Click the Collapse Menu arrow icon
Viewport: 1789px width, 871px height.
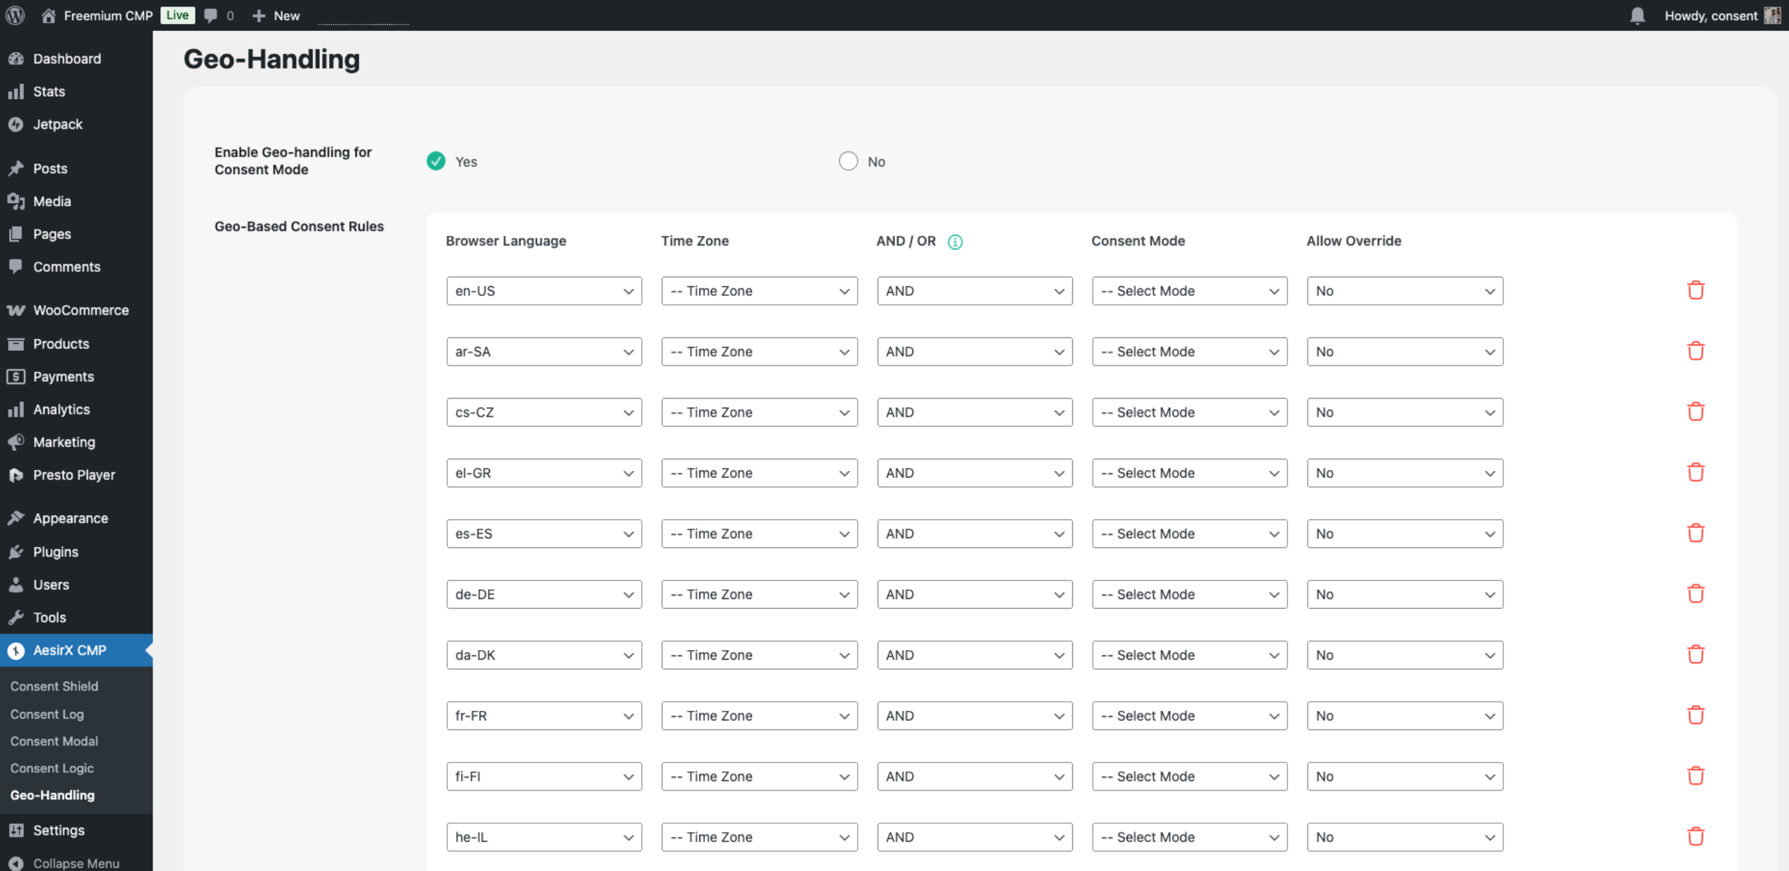(x=15, y=863)
